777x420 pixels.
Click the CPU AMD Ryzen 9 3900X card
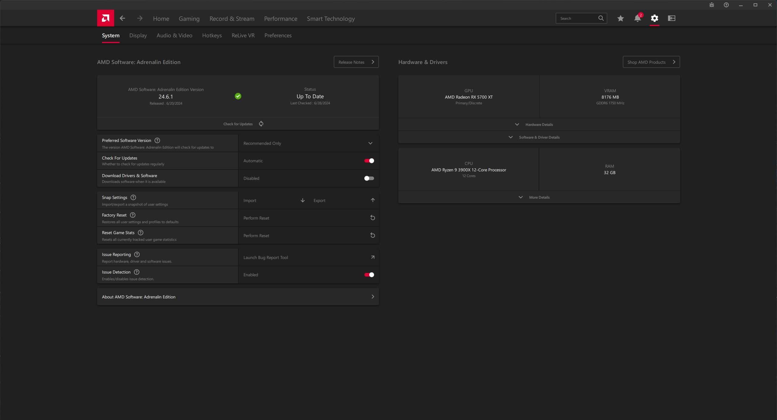[469, 170]
